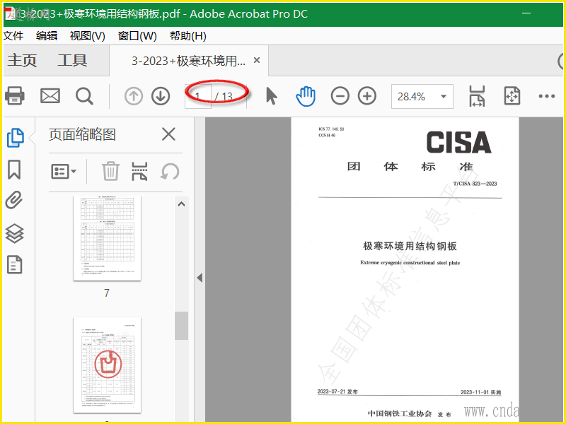Screen dimensions: 566x424
Task: Rotate pages counterclockwise icon
Action: tap(170, 171)
